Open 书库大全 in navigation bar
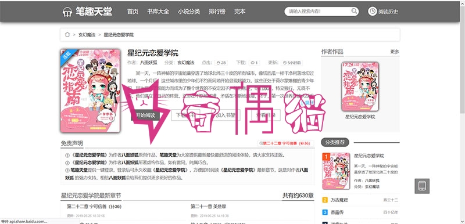The width and height of the screenshot is (465, 224). [158, 12]
